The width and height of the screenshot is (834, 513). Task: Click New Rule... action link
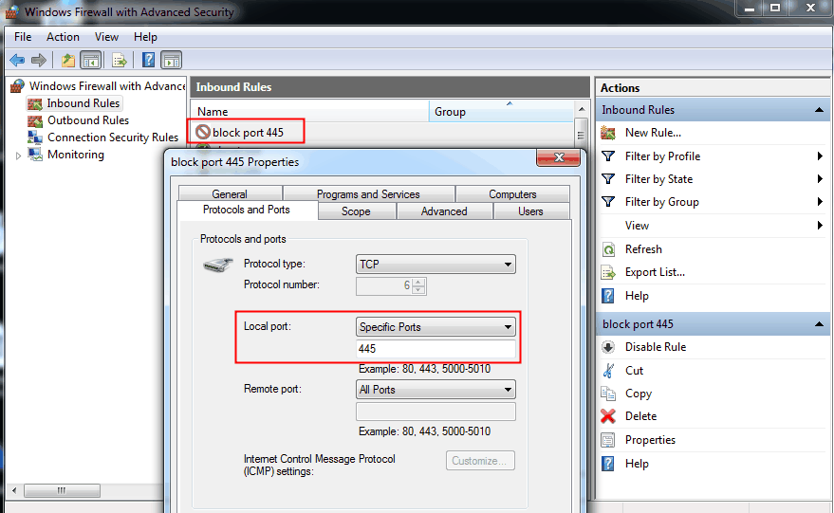[653, 133]
